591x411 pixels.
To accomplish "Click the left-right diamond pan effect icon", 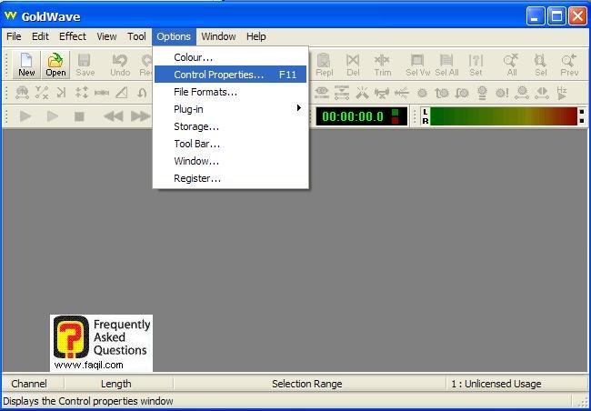I will click(542, 93).
